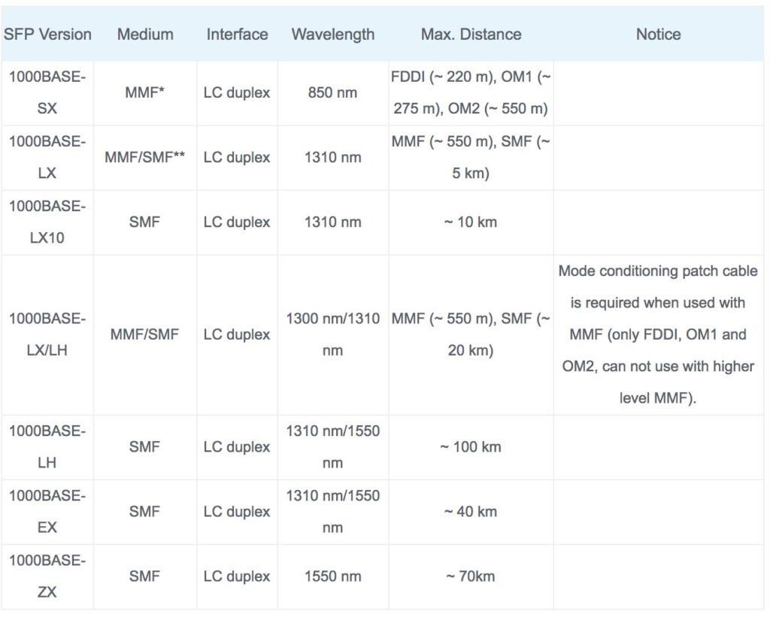
Task: Click the ~ 10 km distance cell
Action: pos(471,222)
